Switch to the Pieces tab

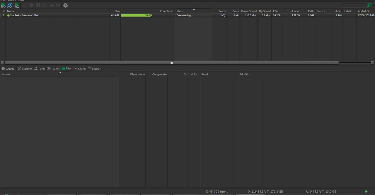click(x=53, y=69)
